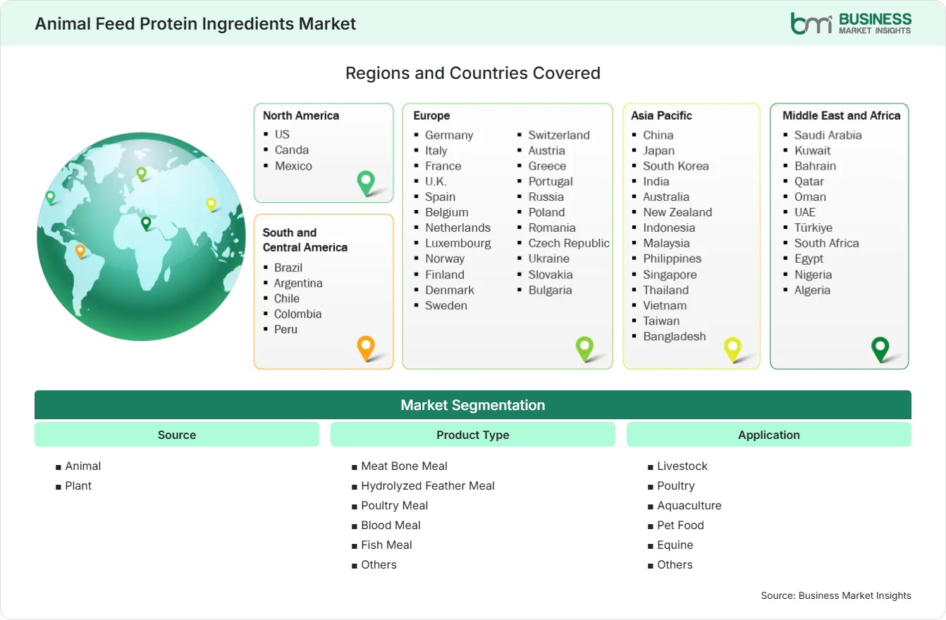Click 'Poultry' under Application
Image resolution: width=946 pixels, height=620 pixels.
coord(676,485)
